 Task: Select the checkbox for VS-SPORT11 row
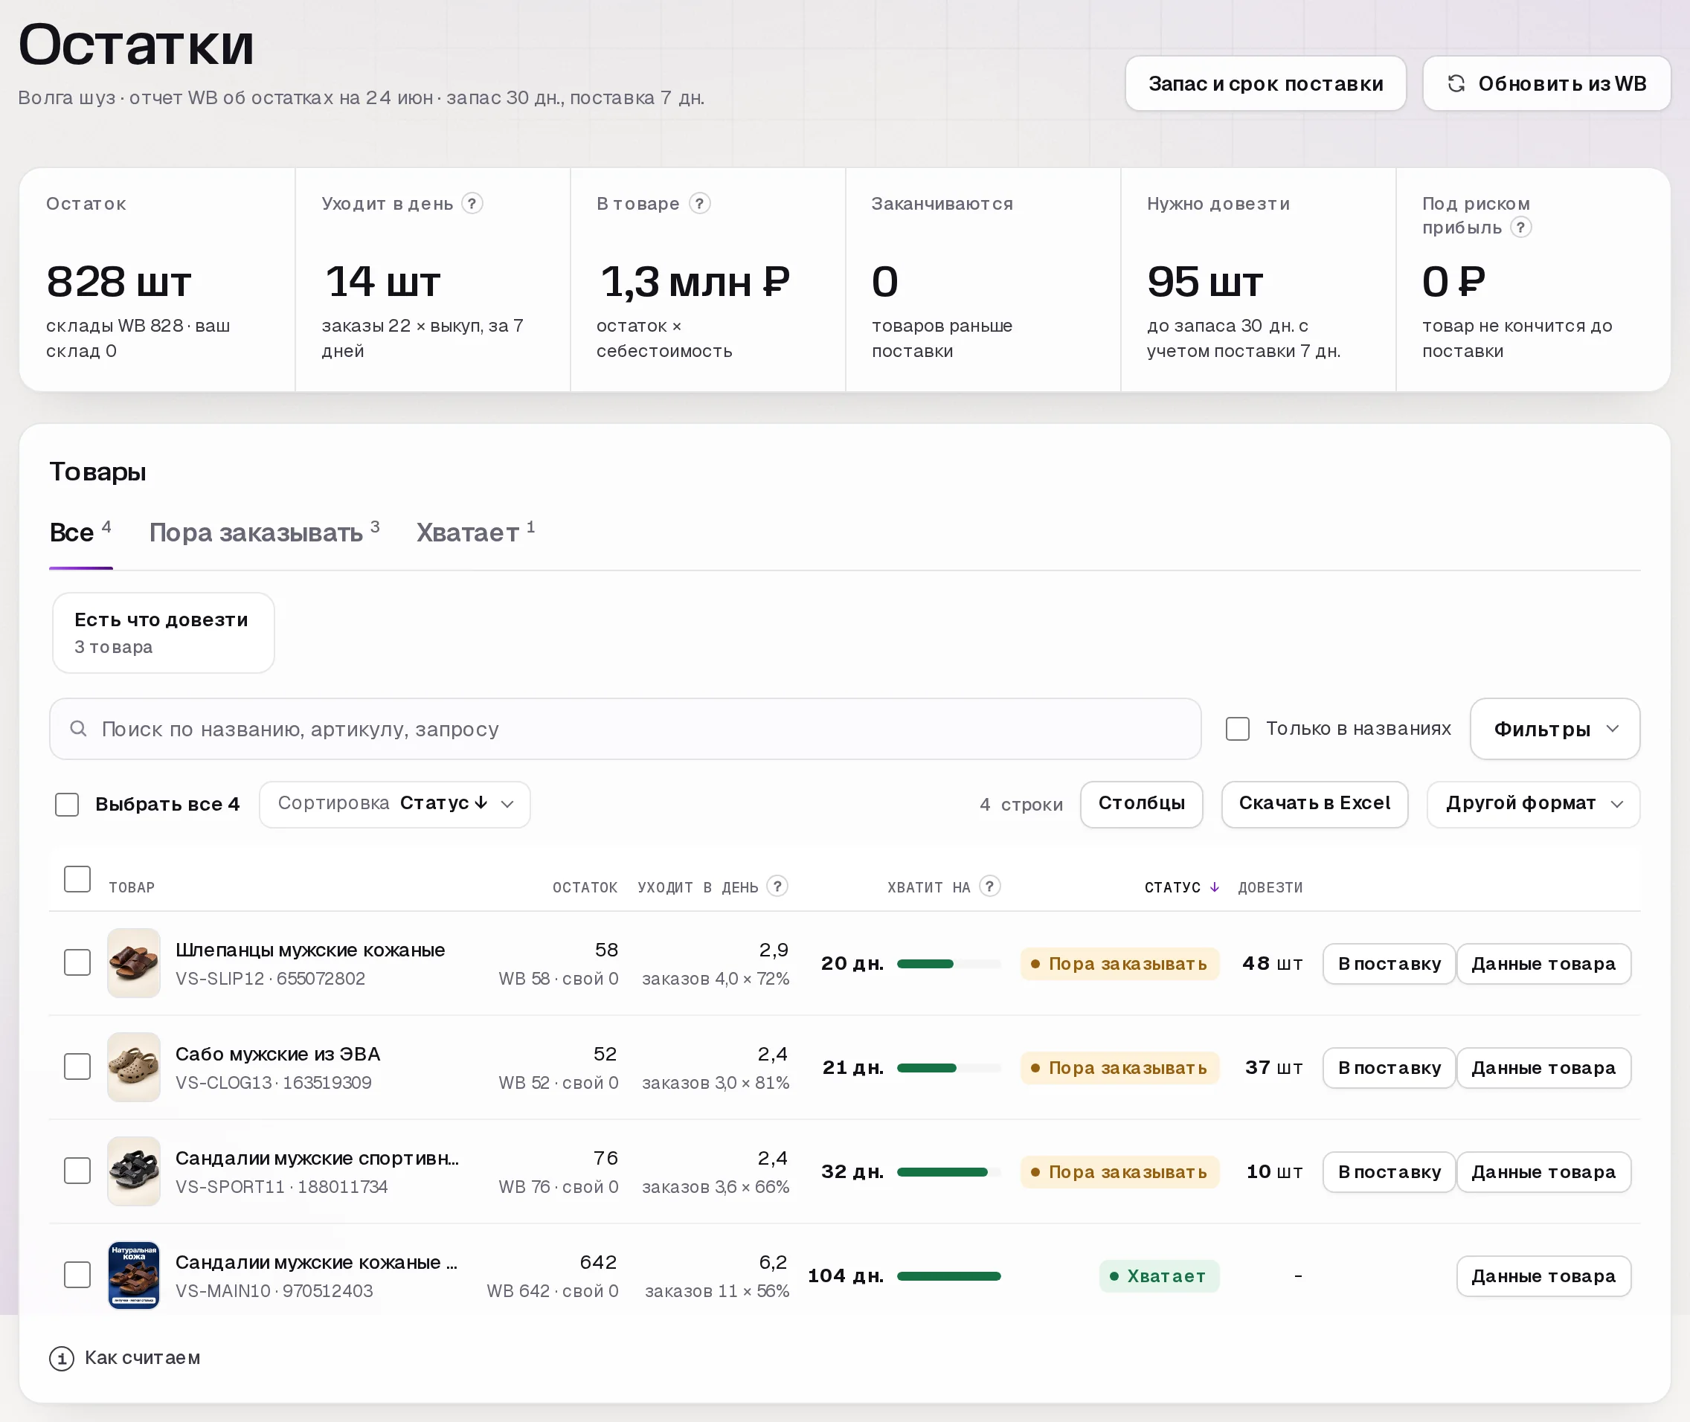tap(77, 1171)
